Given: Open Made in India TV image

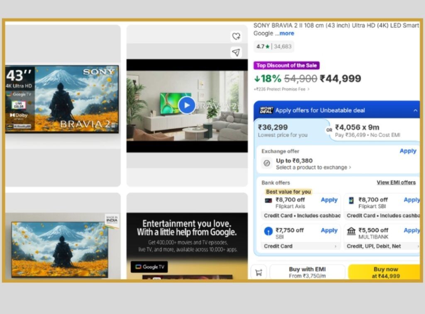Looking at the screenshot, I should (62, 246).
